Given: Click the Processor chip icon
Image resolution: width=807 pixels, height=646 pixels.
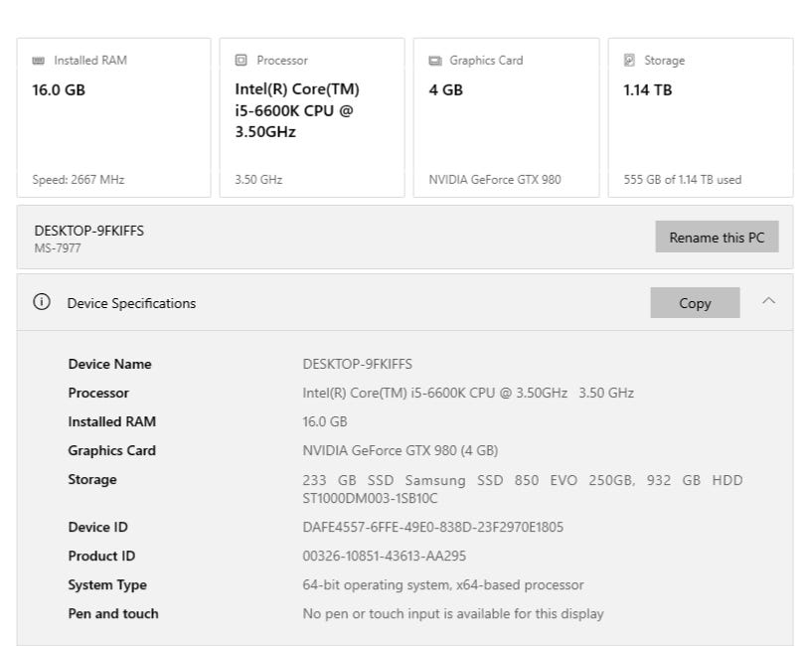Looking at the screenshot, I should pyautogui.click(x=241, y=61).
